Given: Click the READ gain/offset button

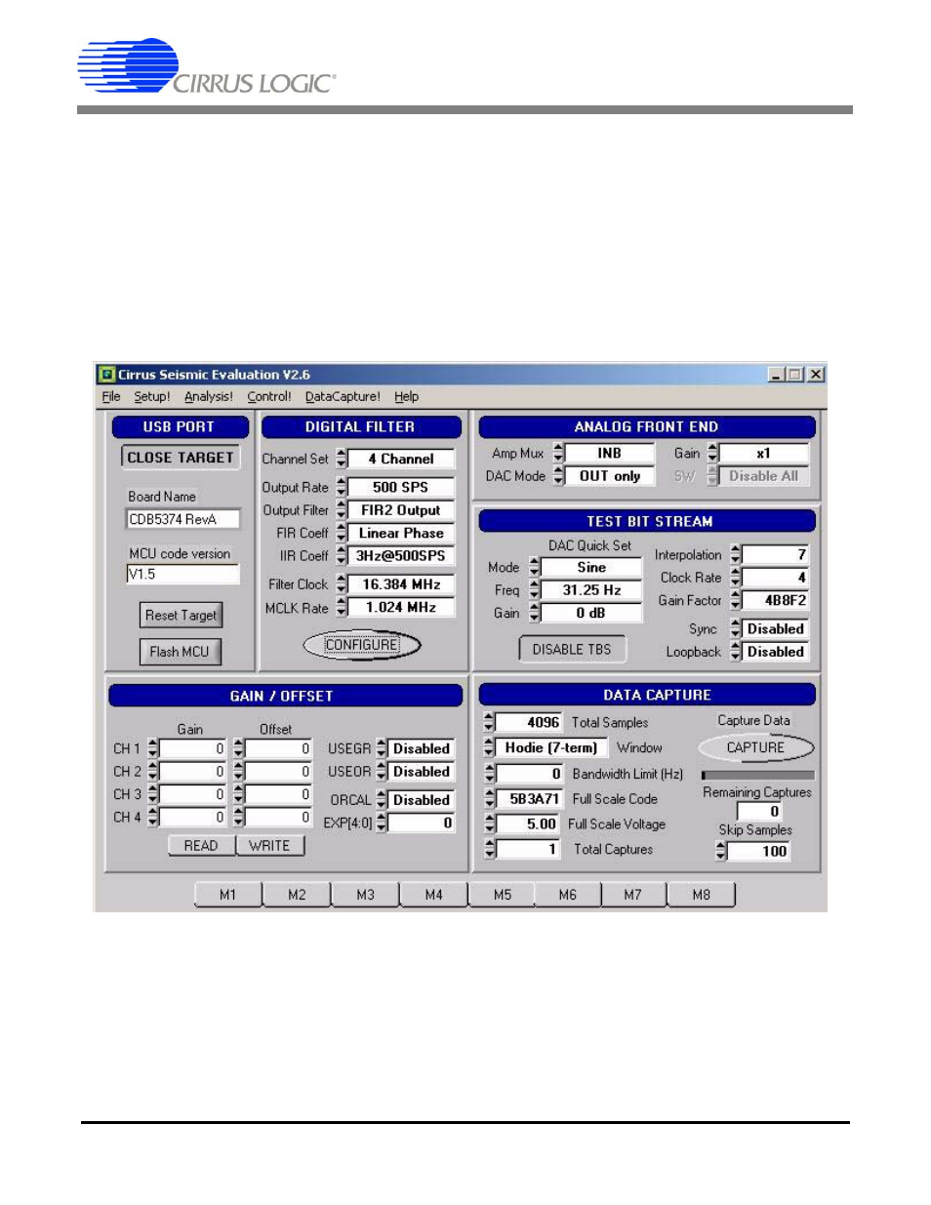Looking at the screenshot, I should (x=201, y=846).
